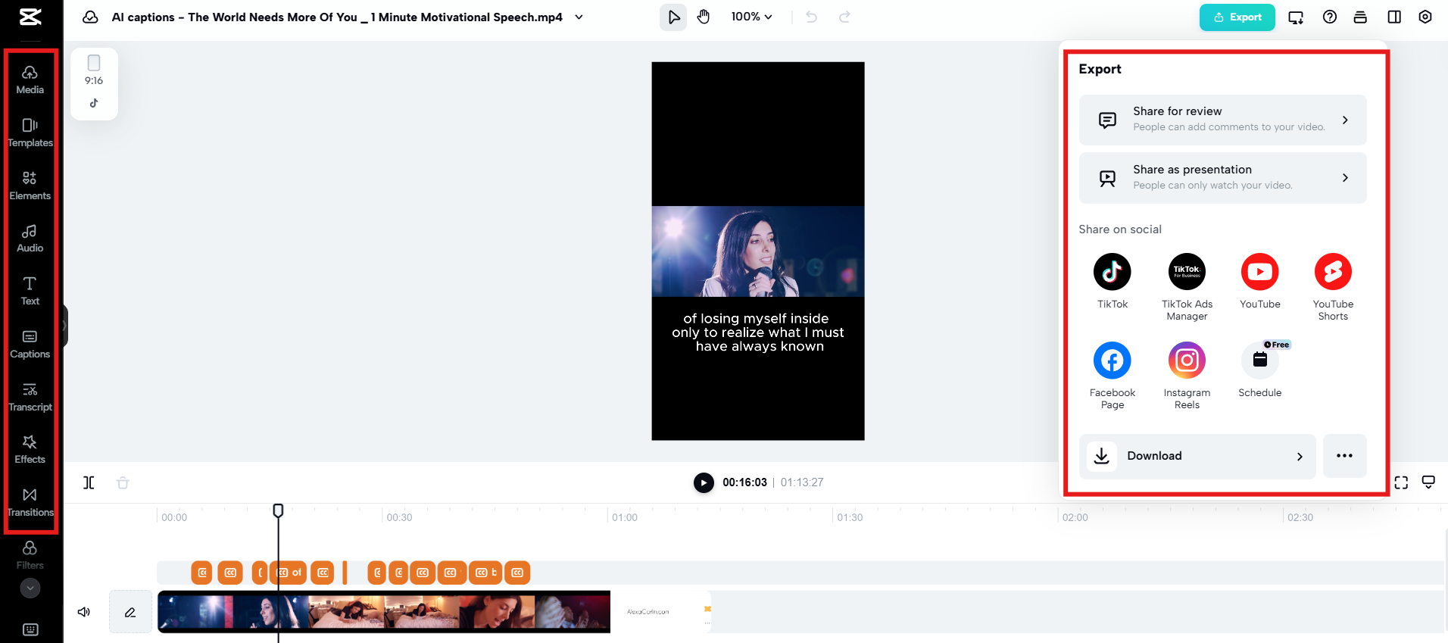1448x643 pixels.
Task: Click the total duration 01:13:27
Action: tap(802, 482)
